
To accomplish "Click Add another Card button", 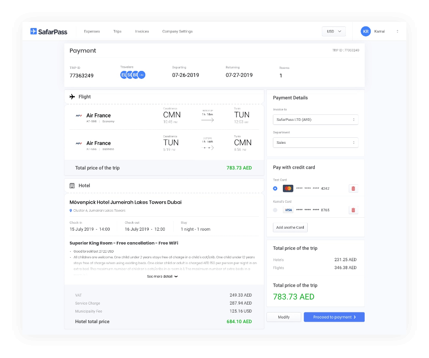I will [290, 227].
